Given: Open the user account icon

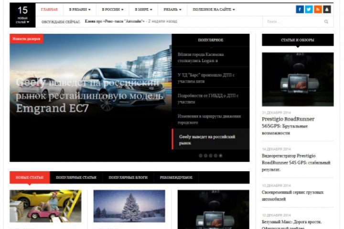Looking at the screenshot, I should 327,10.
